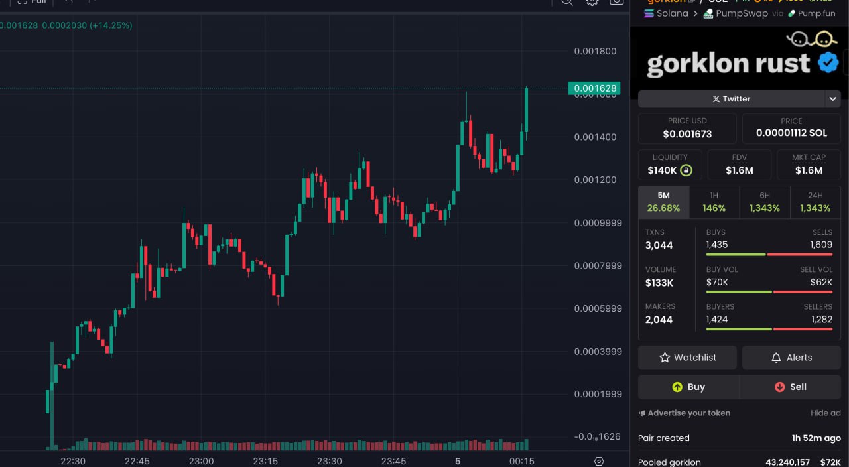Click the Pooled gorklon amount 43,240,157
849x467 pixels.
(x=787, y=462)
